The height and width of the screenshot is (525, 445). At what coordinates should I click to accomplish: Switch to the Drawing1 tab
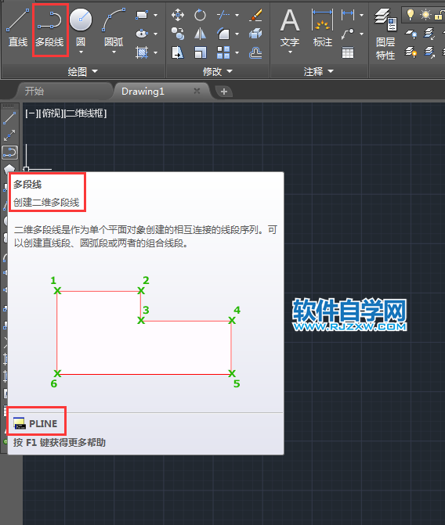[x=143, y=91]
